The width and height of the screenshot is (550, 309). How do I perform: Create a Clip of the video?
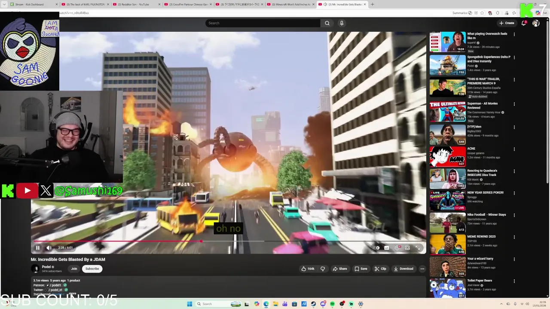tap(380, 269)
